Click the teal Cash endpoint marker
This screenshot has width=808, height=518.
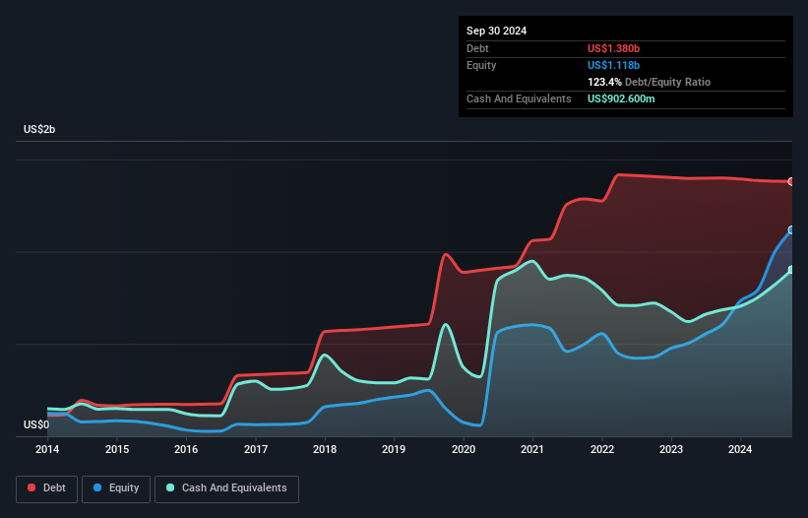(791, 270)
